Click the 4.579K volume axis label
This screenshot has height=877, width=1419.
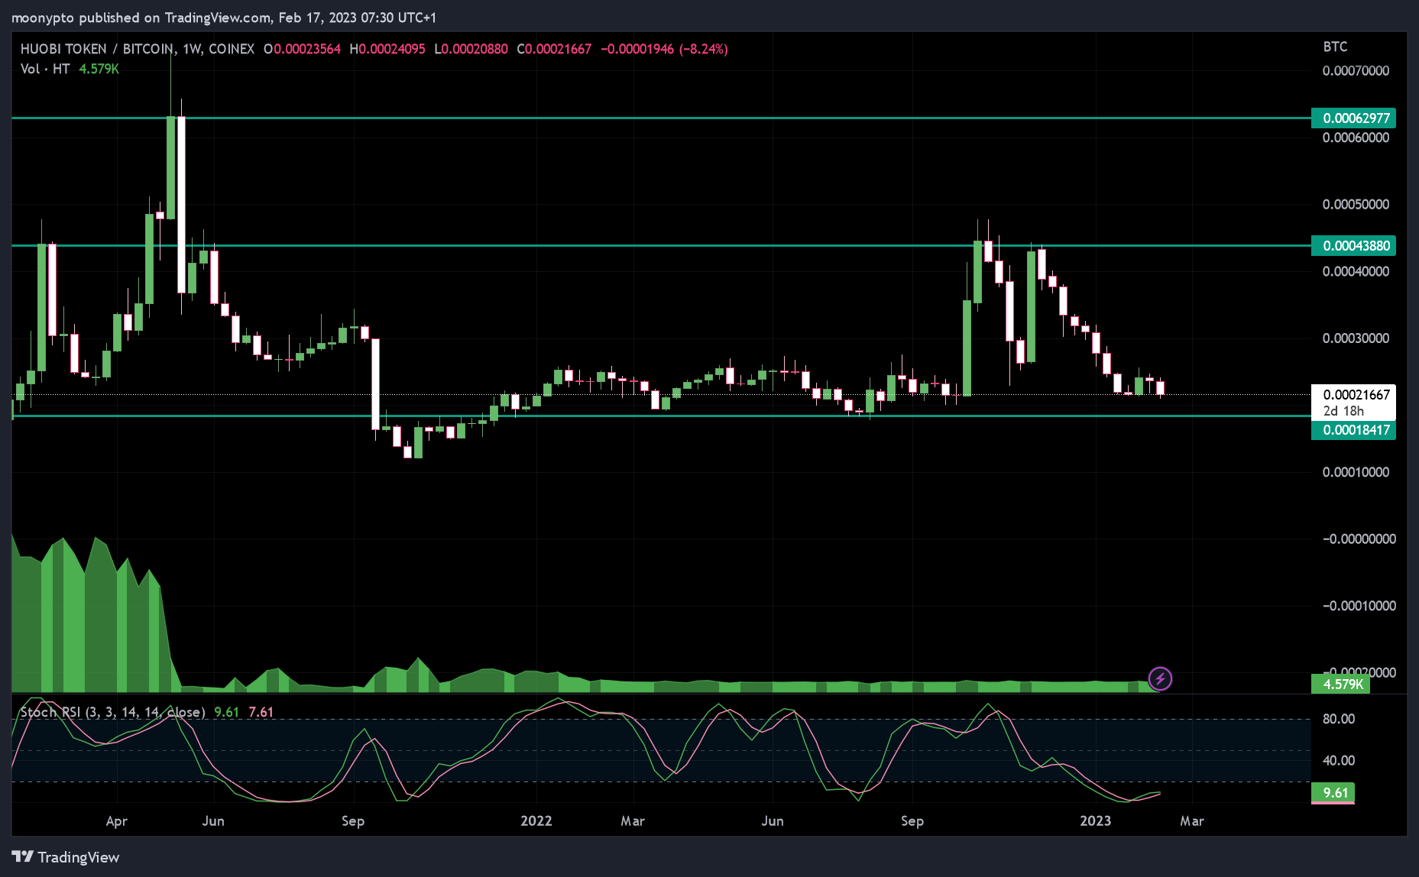click(x=1341, y=684)
